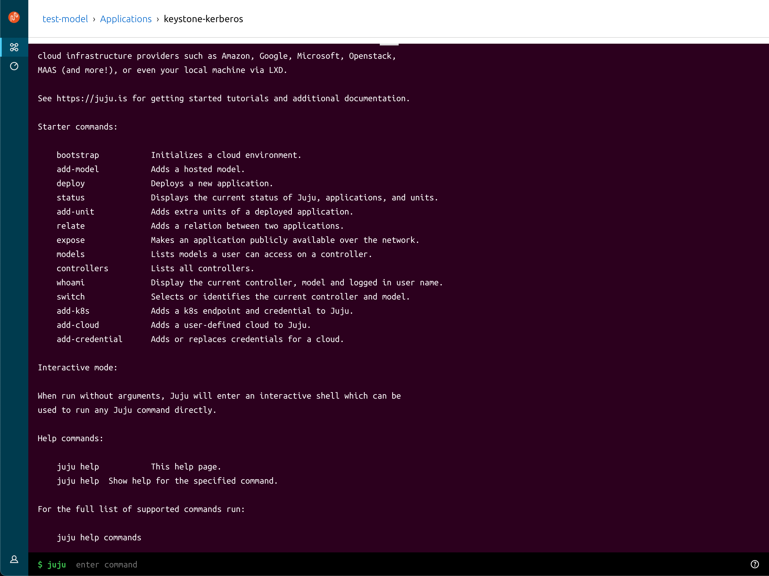769x576 pixels.
Task: Click the terminal scrollbar thumb at top
Action: tap(390, 43)
